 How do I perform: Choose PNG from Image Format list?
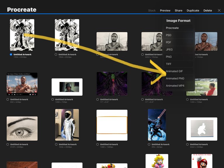[169, 57]
